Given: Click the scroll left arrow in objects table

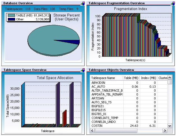Looking at the screenshot, I should pos(92,130).
